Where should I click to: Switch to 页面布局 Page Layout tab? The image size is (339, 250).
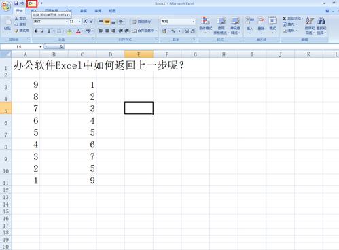coord(51,11)
